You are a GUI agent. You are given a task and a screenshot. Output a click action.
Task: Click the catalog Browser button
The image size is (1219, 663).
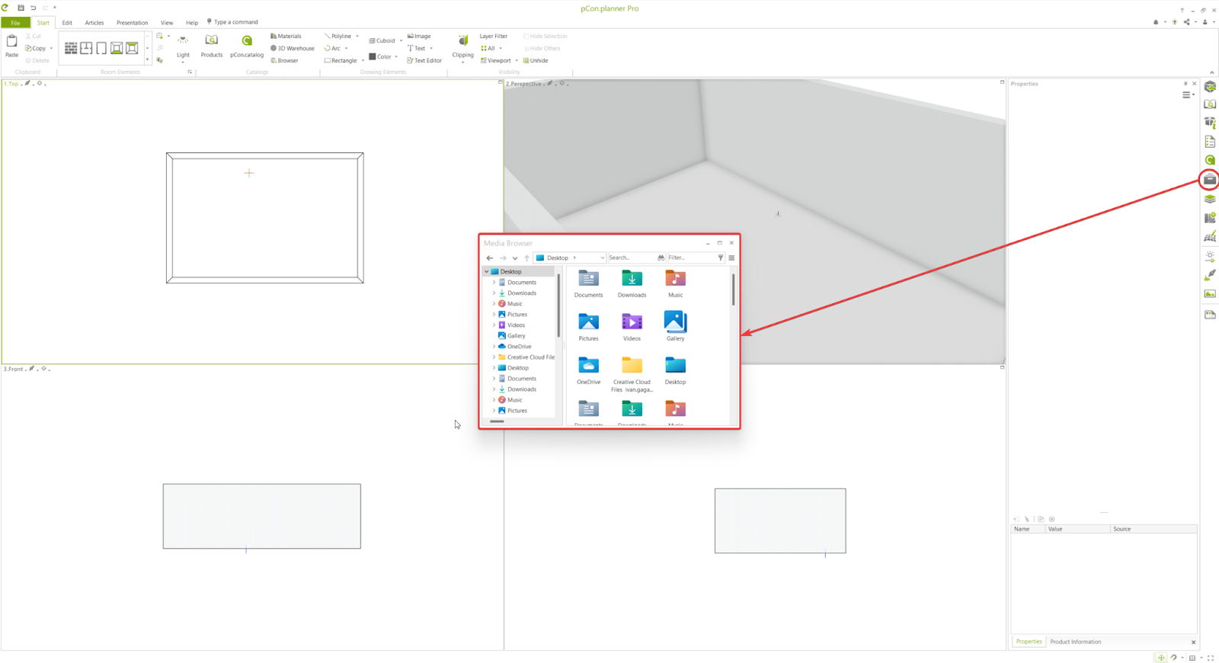tap(284, 60)
